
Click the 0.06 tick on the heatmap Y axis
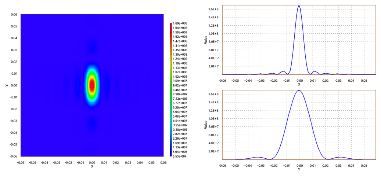[14, 15]
